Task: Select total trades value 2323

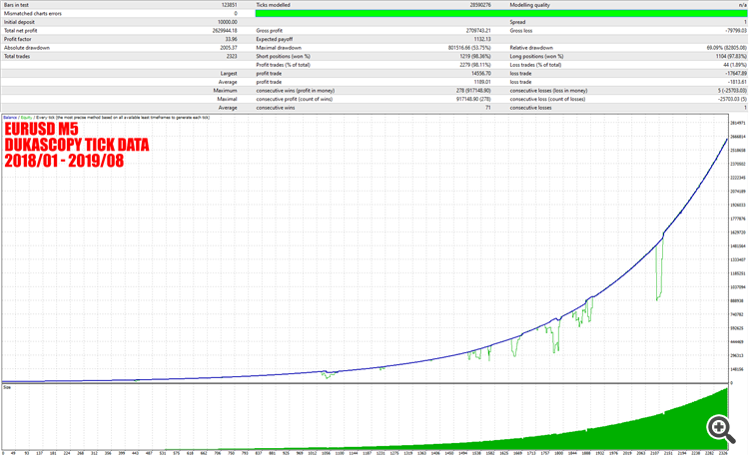Action: click(232, 56)
